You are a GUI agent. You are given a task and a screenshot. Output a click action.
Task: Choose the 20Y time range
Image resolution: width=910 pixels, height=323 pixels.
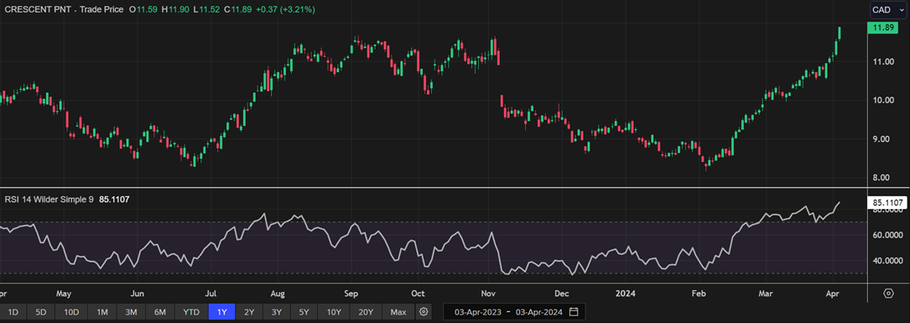[x=366, y=312]
